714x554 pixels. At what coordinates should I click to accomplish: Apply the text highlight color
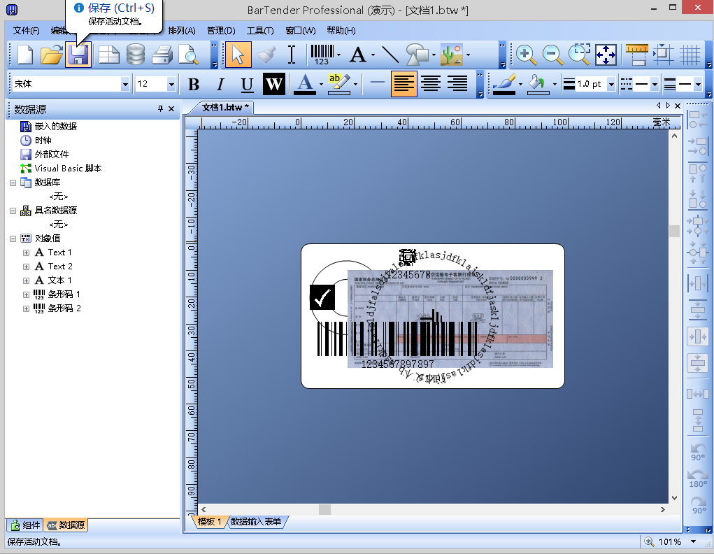[338, 84]
